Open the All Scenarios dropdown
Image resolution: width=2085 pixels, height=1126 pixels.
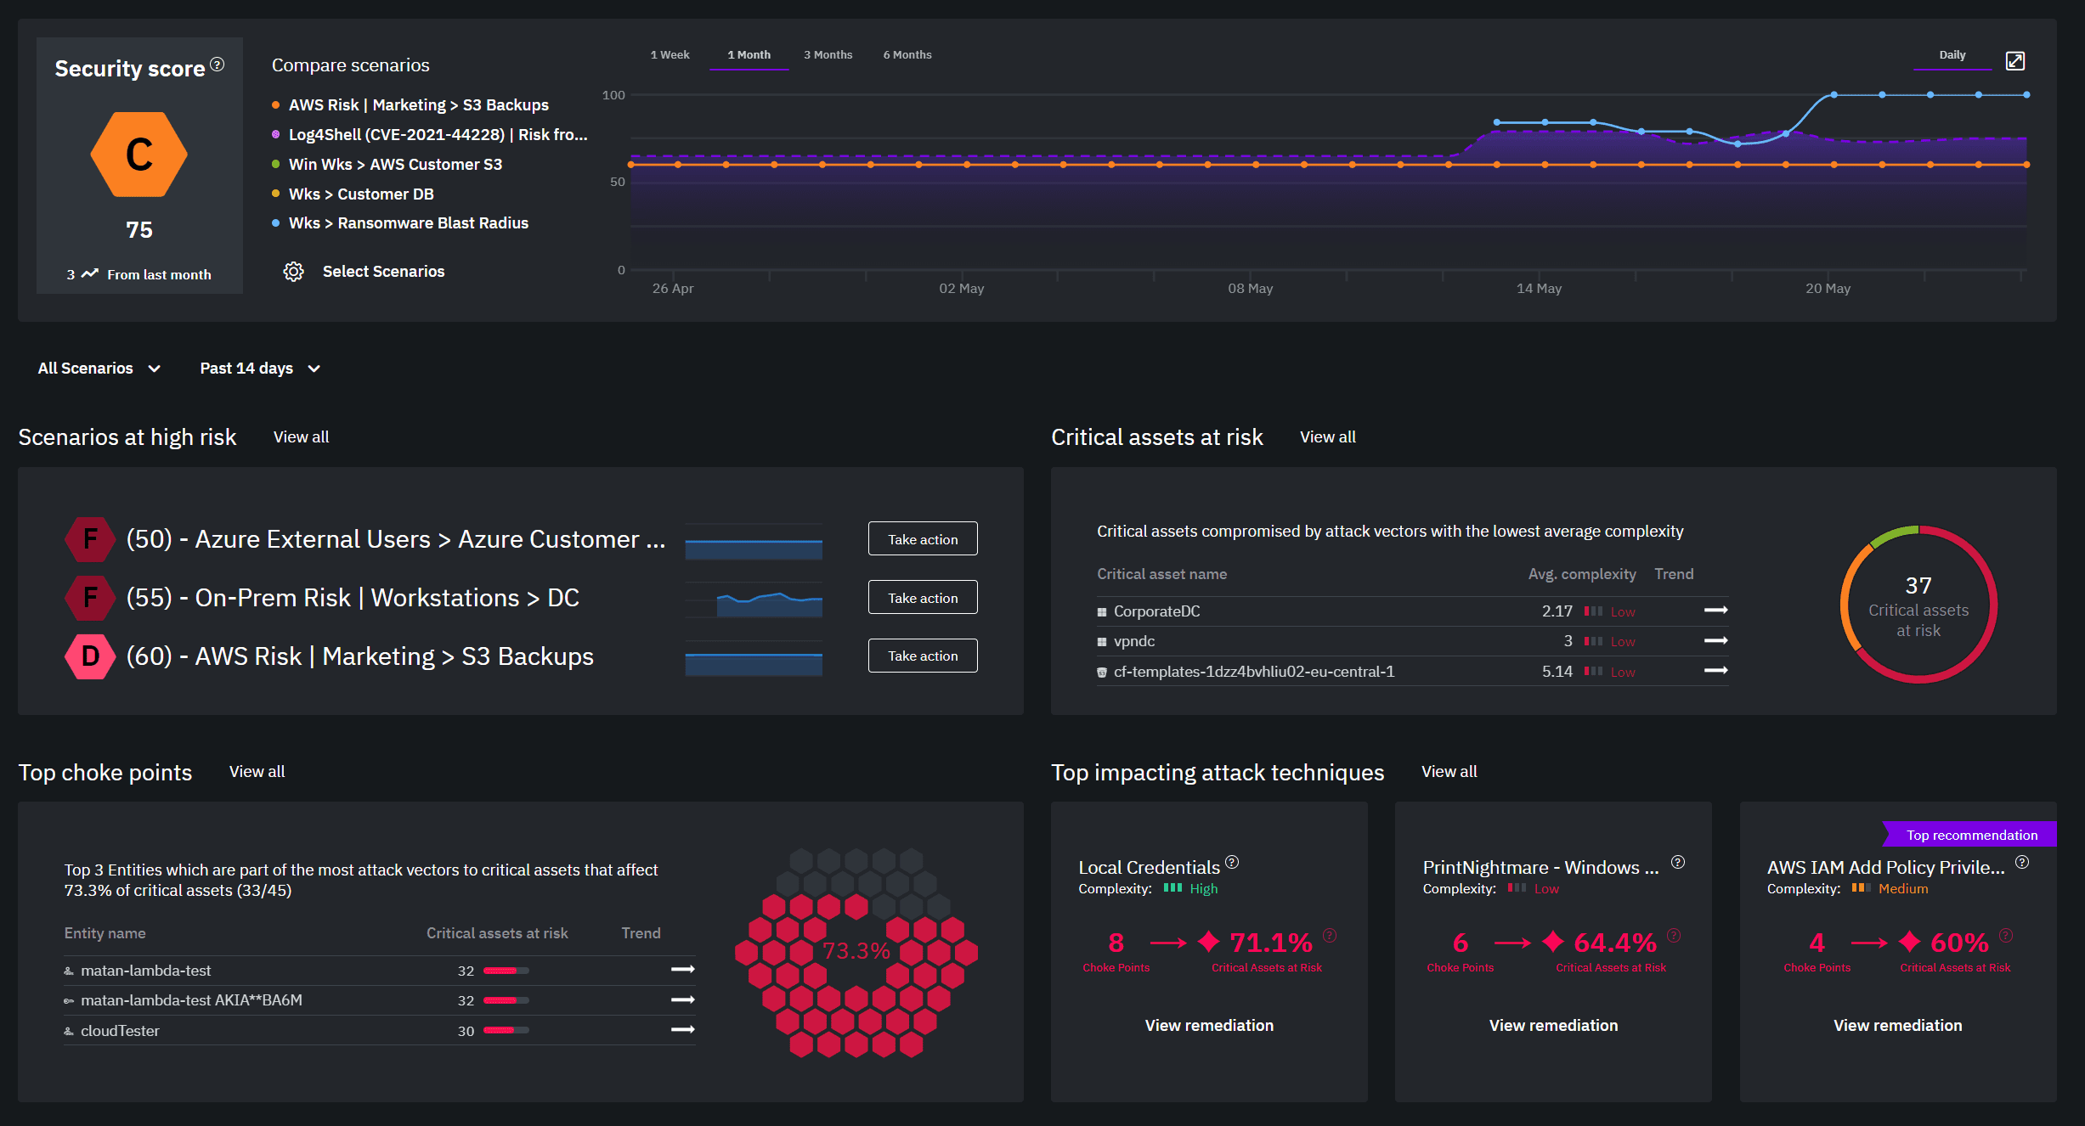99,368
